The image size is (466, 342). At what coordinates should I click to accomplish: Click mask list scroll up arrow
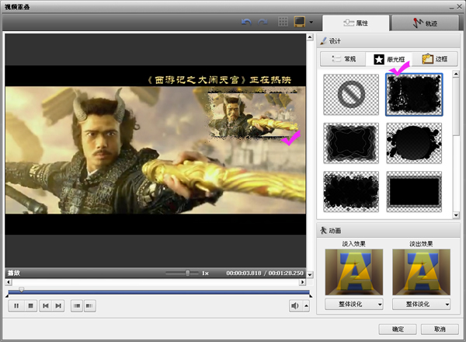[x=456, y=74]
